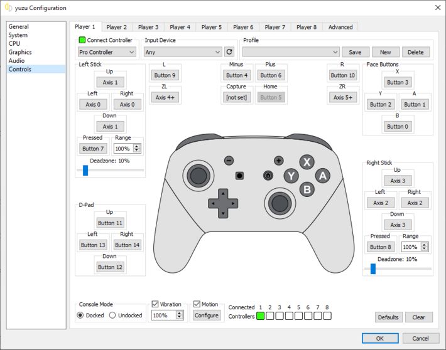Click the D-Pad Left Button 13

point(93,245)
